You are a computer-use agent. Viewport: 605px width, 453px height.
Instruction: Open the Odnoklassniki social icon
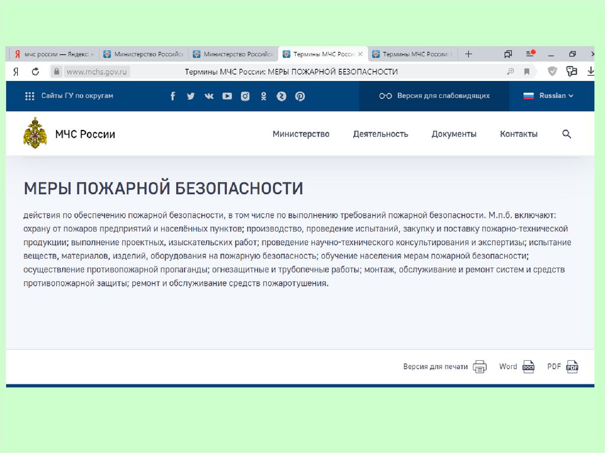[x=264, y=96]
